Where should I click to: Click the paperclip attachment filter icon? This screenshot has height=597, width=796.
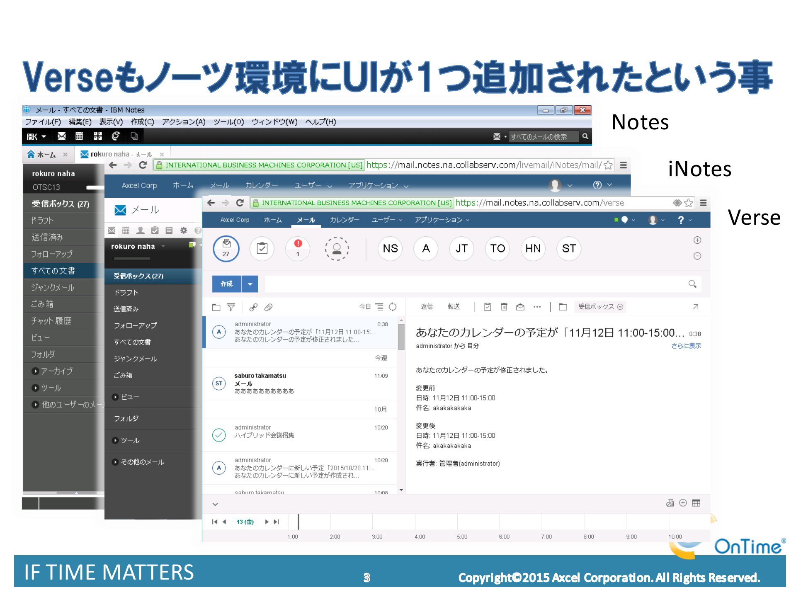pos(269,307)
